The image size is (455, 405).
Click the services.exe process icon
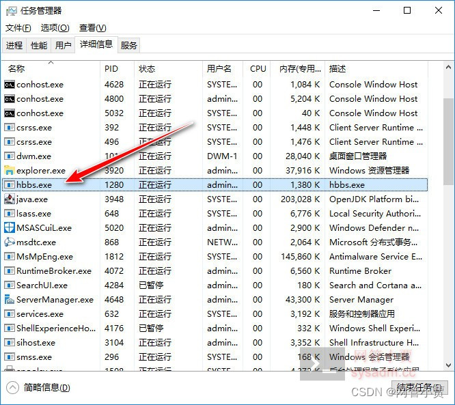[10, 314]
